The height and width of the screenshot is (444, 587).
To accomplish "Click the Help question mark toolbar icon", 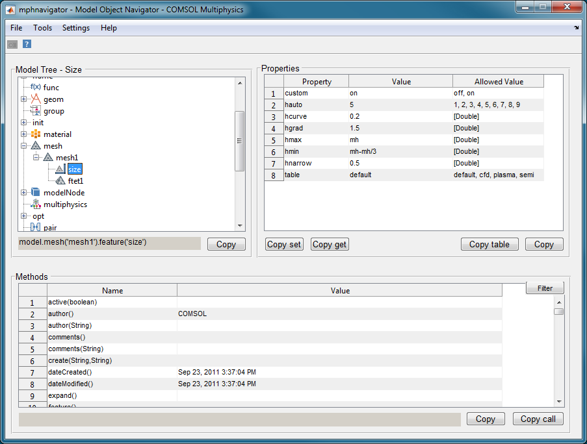I will (27, 44).
